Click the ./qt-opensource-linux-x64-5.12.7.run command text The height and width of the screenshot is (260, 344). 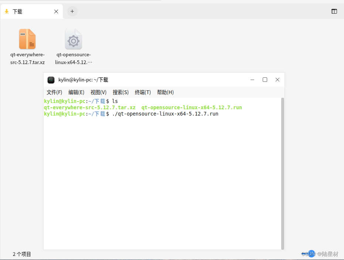coord(165,114)
